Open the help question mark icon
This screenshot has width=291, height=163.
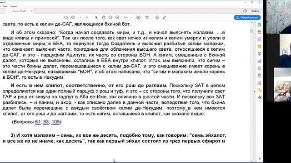click(245, 11)
